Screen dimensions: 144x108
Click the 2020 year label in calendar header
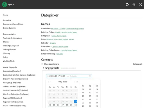click(x=65, y=82)
